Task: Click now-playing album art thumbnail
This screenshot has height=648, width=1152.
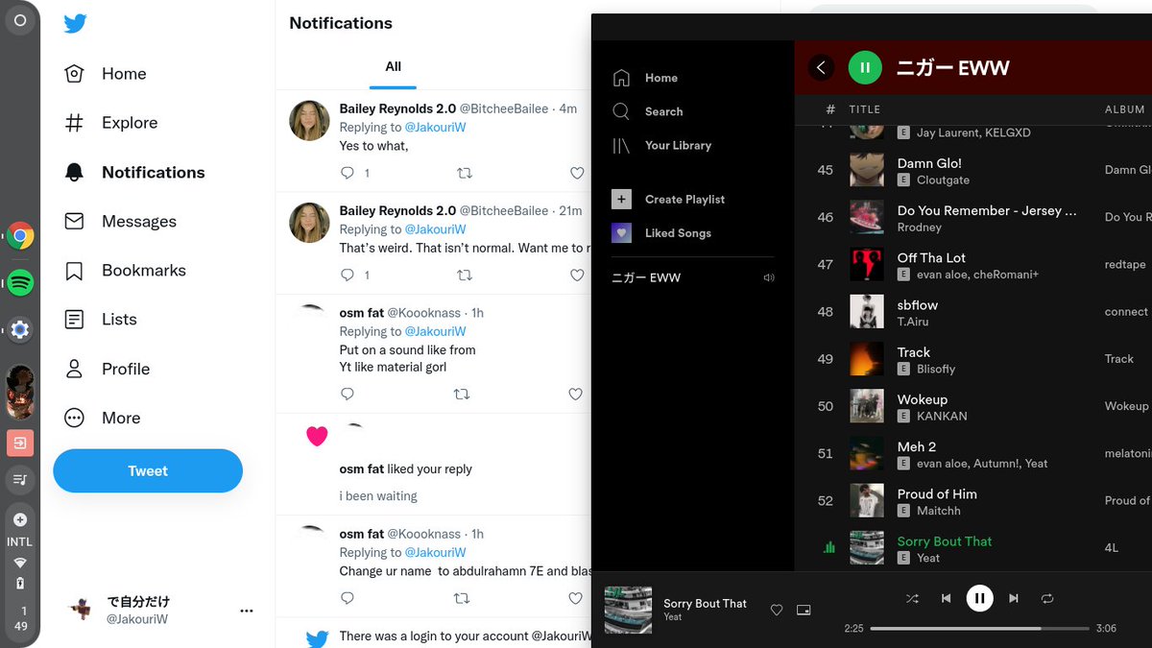Action: 628,610
